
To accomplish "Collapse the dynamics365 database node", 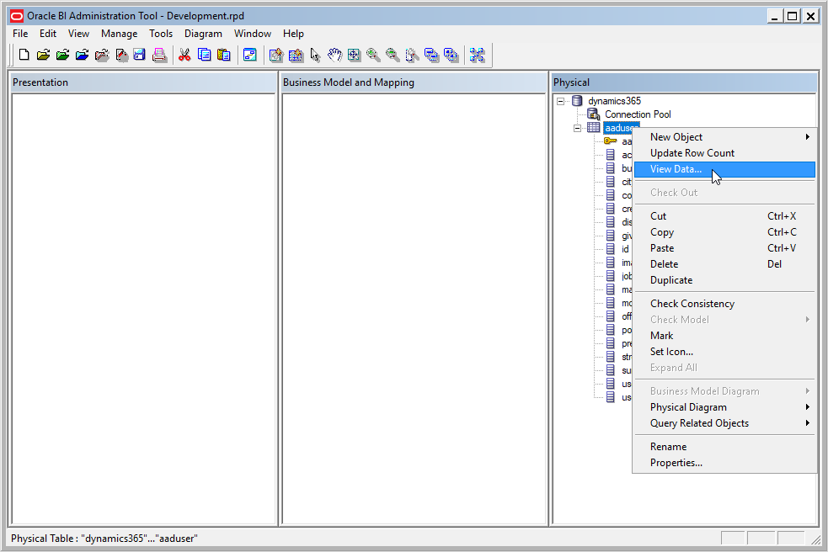I will pos(561,101).
